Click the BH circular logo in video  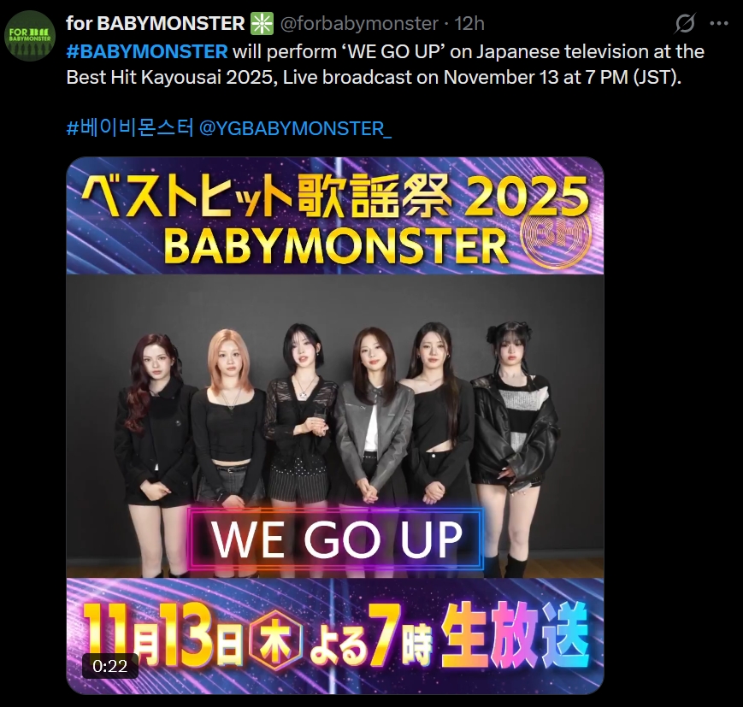click(x=556, y=234)
